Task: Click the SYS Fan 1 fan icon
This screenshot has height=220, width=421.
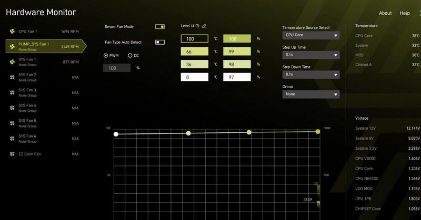Action: coord(12,62)
